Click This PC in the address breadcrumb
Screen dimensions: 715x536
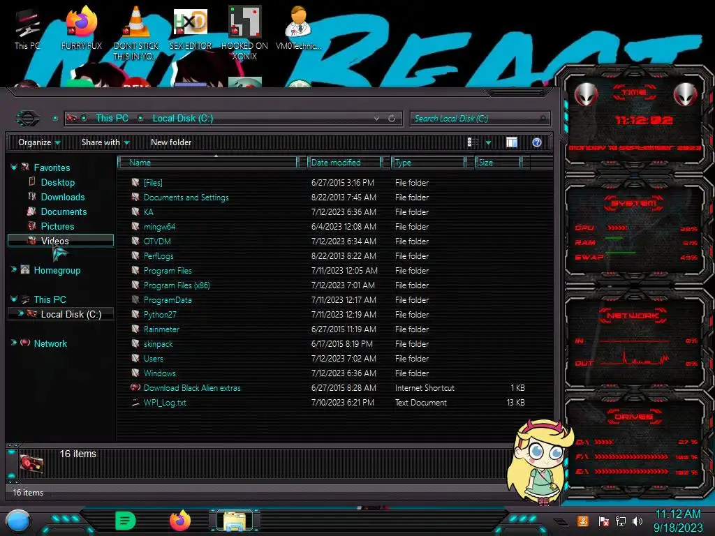click(x=112, y=118)
